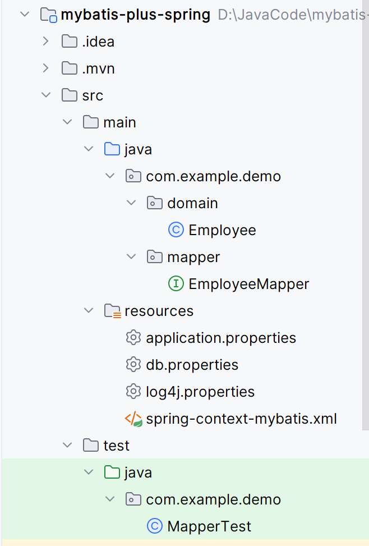Click the spring-context-mybatis.xml Spring icon
Screen dimensions: 369x546
click(x=133, y=419)
